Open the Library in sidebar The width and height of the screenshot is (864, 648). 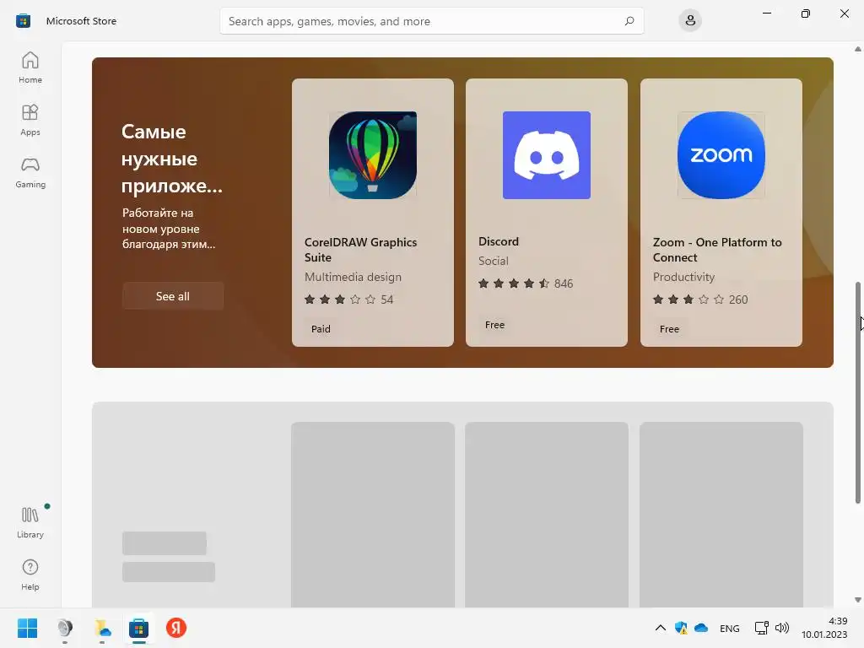tap(30, 522)
